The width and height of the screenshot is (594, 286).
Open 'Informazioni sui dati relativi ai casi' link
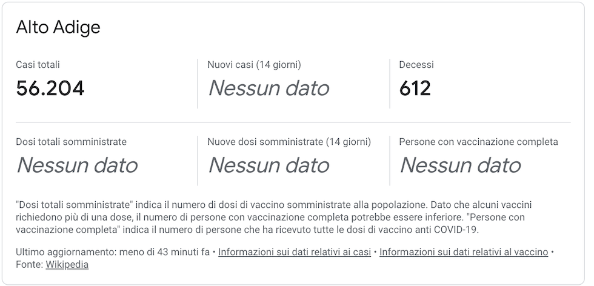[295, 252]
